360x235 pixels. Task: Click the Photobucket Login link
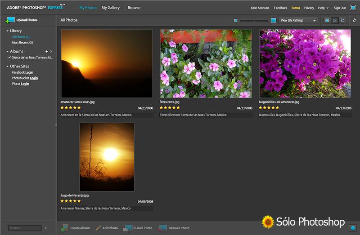click(34, 78)
